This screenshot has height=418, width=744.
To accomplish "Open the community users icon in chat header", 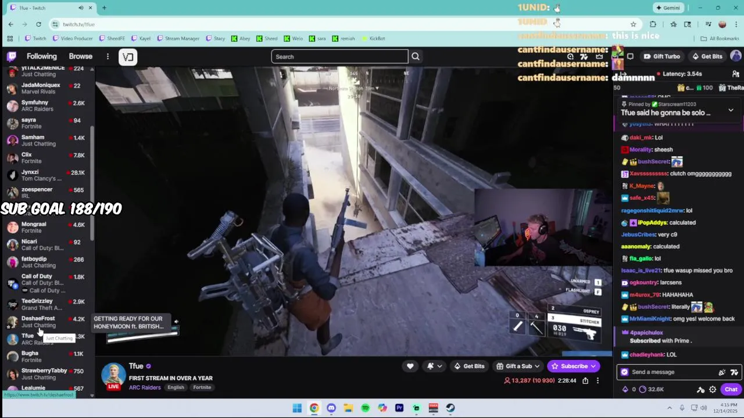I will [735, 74].
